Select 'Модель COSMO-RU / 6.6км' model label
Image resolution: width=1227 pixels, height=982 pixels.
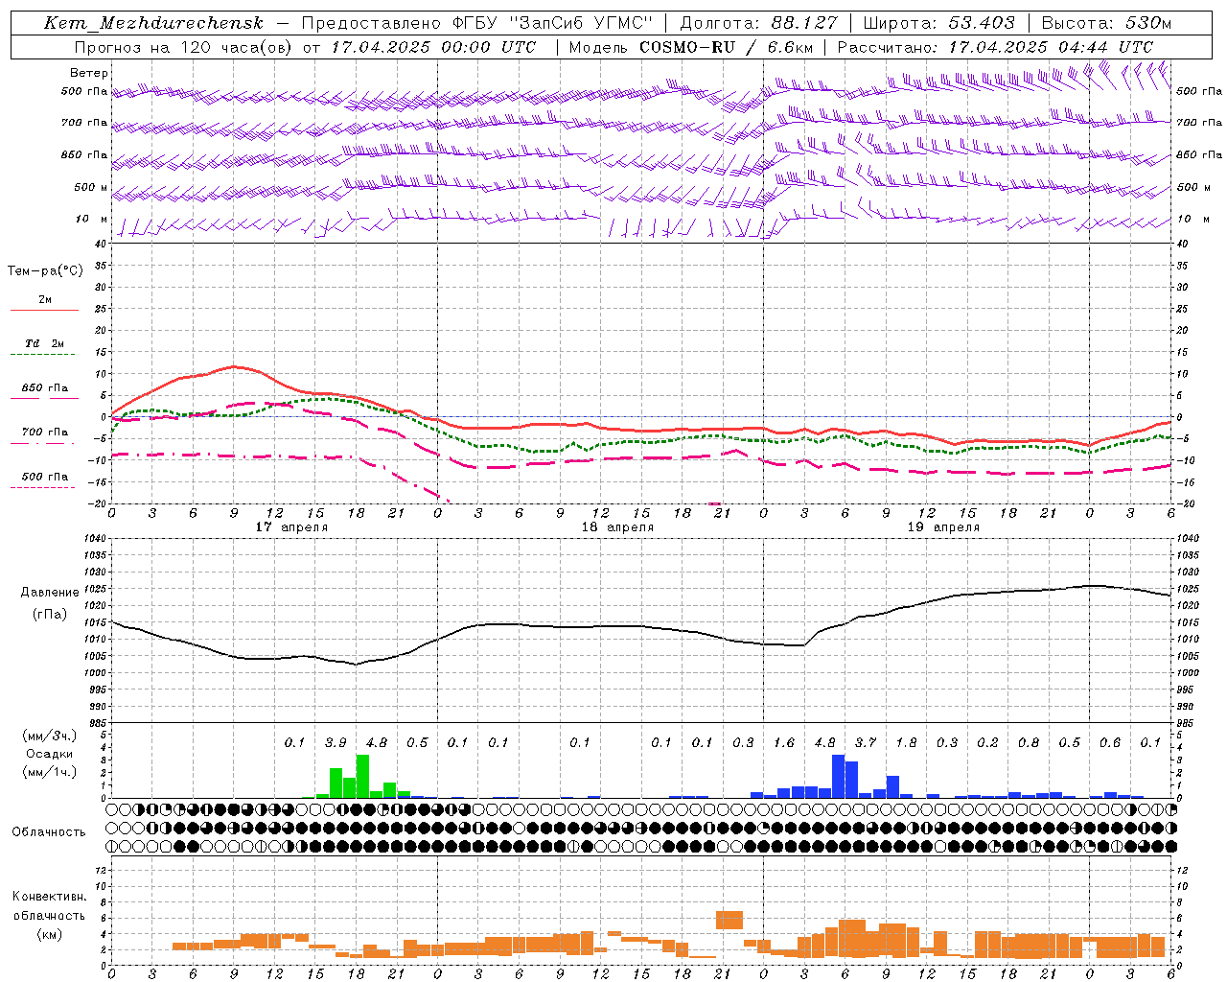tap(691, 47)
